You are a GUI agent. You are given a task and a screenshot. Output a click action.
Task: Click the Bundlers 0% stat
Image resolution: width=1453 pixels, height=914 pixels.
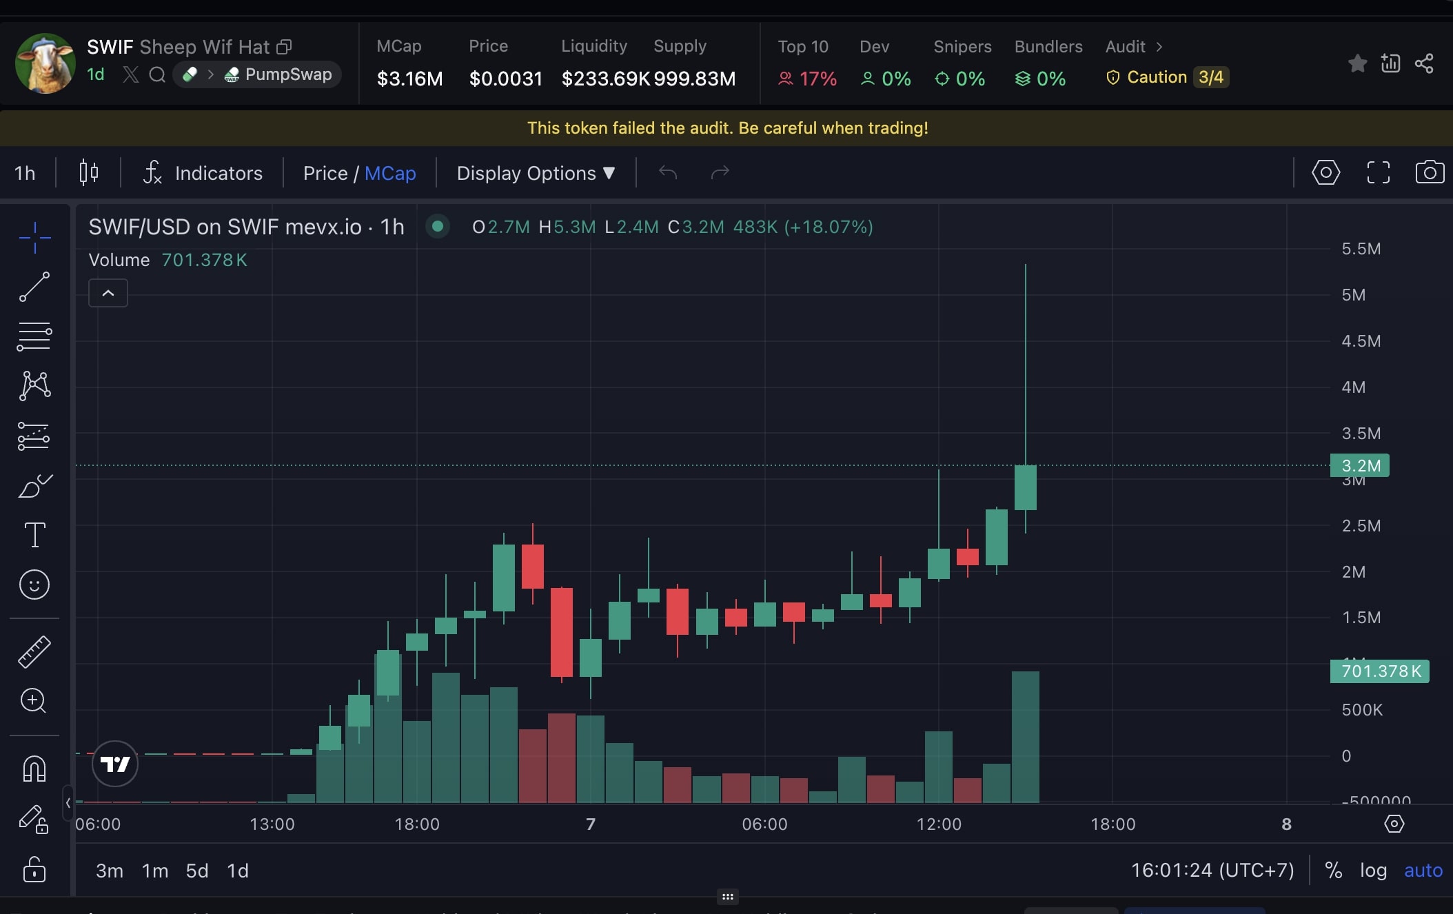(x=1048, y=63)
